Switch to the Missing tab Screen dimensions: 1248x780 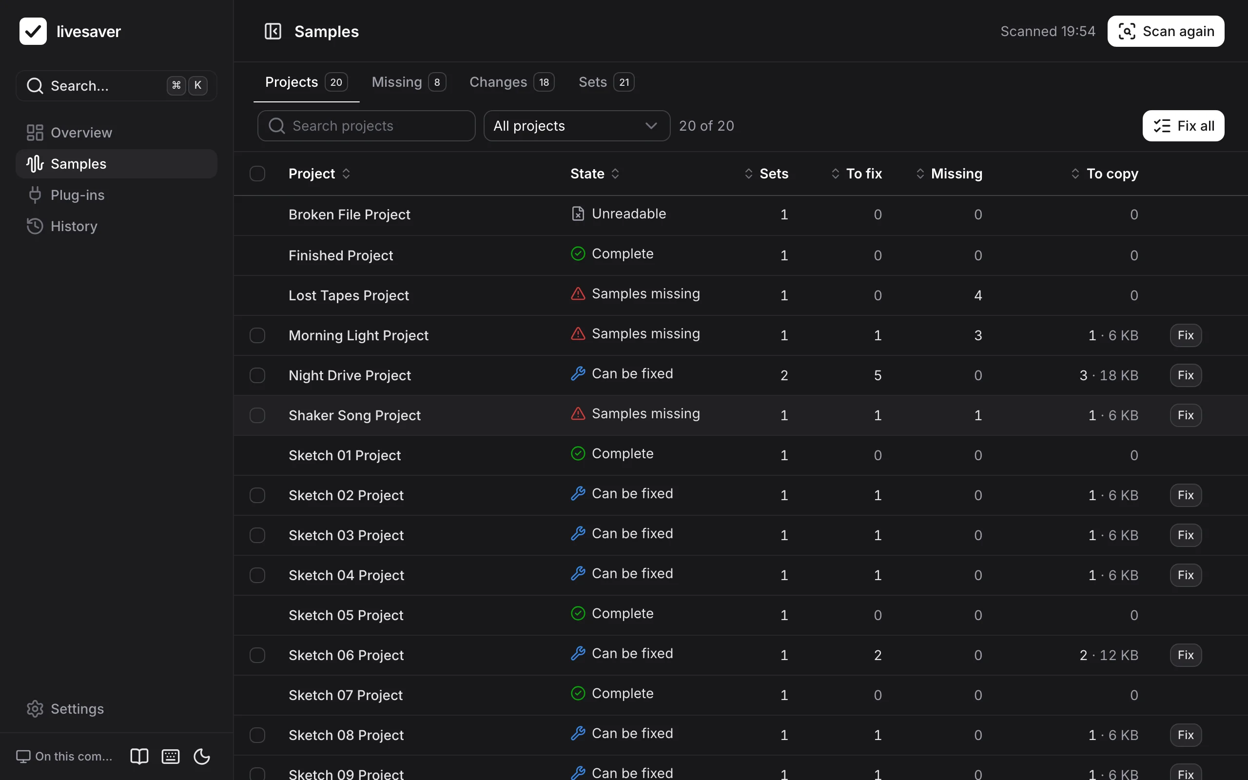tap(409, 82)
